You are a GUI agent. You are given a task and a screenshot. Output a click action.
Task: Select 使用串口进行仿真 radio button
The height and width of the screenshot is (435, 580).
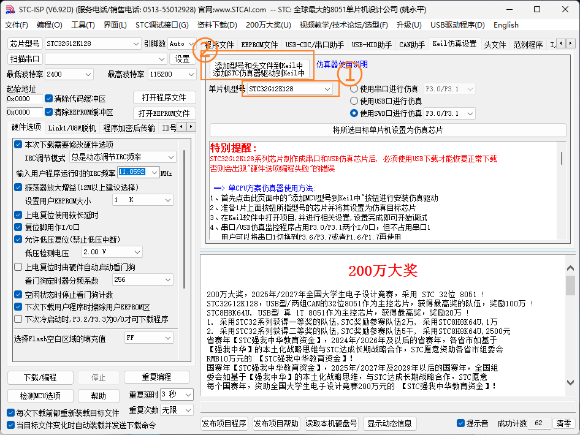pyautogui.click(x=354, y=89)
